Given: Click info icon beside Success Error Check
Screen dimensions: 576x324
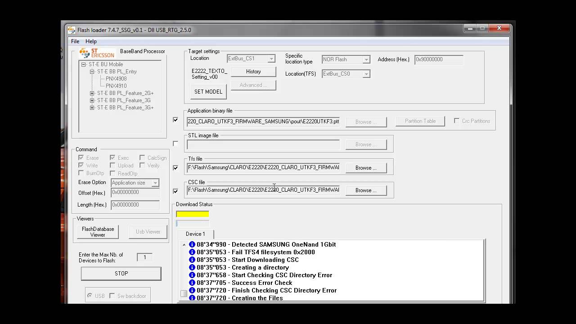Looking at the screenshot, I should click(x=192, y=283).
